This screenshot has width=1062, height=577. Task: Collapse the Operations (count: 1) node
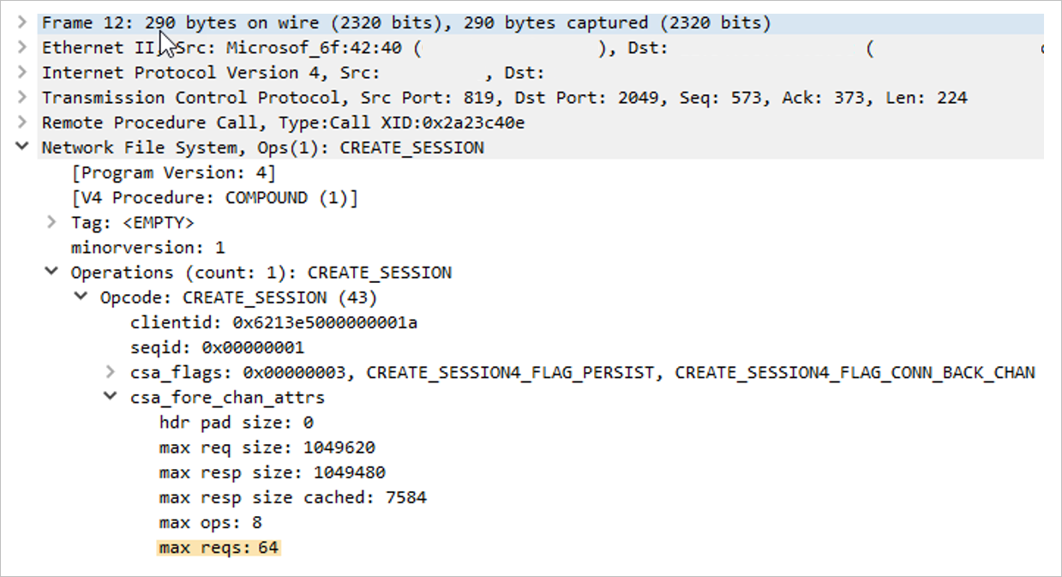[51, 272]
